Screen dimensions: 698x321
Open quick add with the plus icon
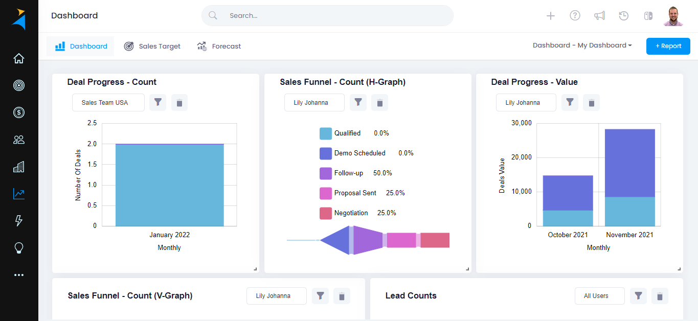click(550, 16)
